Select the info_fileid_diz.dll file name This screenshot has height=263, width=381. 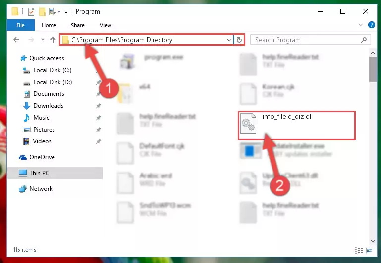(287, 116)
